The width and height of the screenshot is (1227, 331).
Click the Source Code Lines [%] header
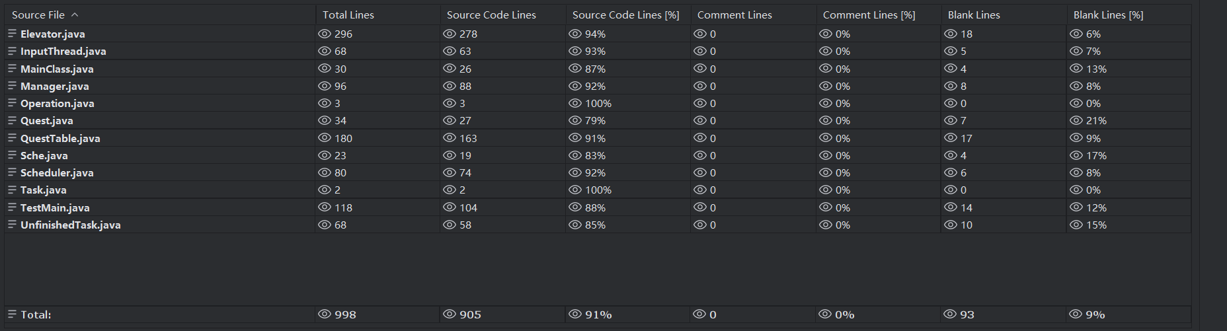(625, 15)
